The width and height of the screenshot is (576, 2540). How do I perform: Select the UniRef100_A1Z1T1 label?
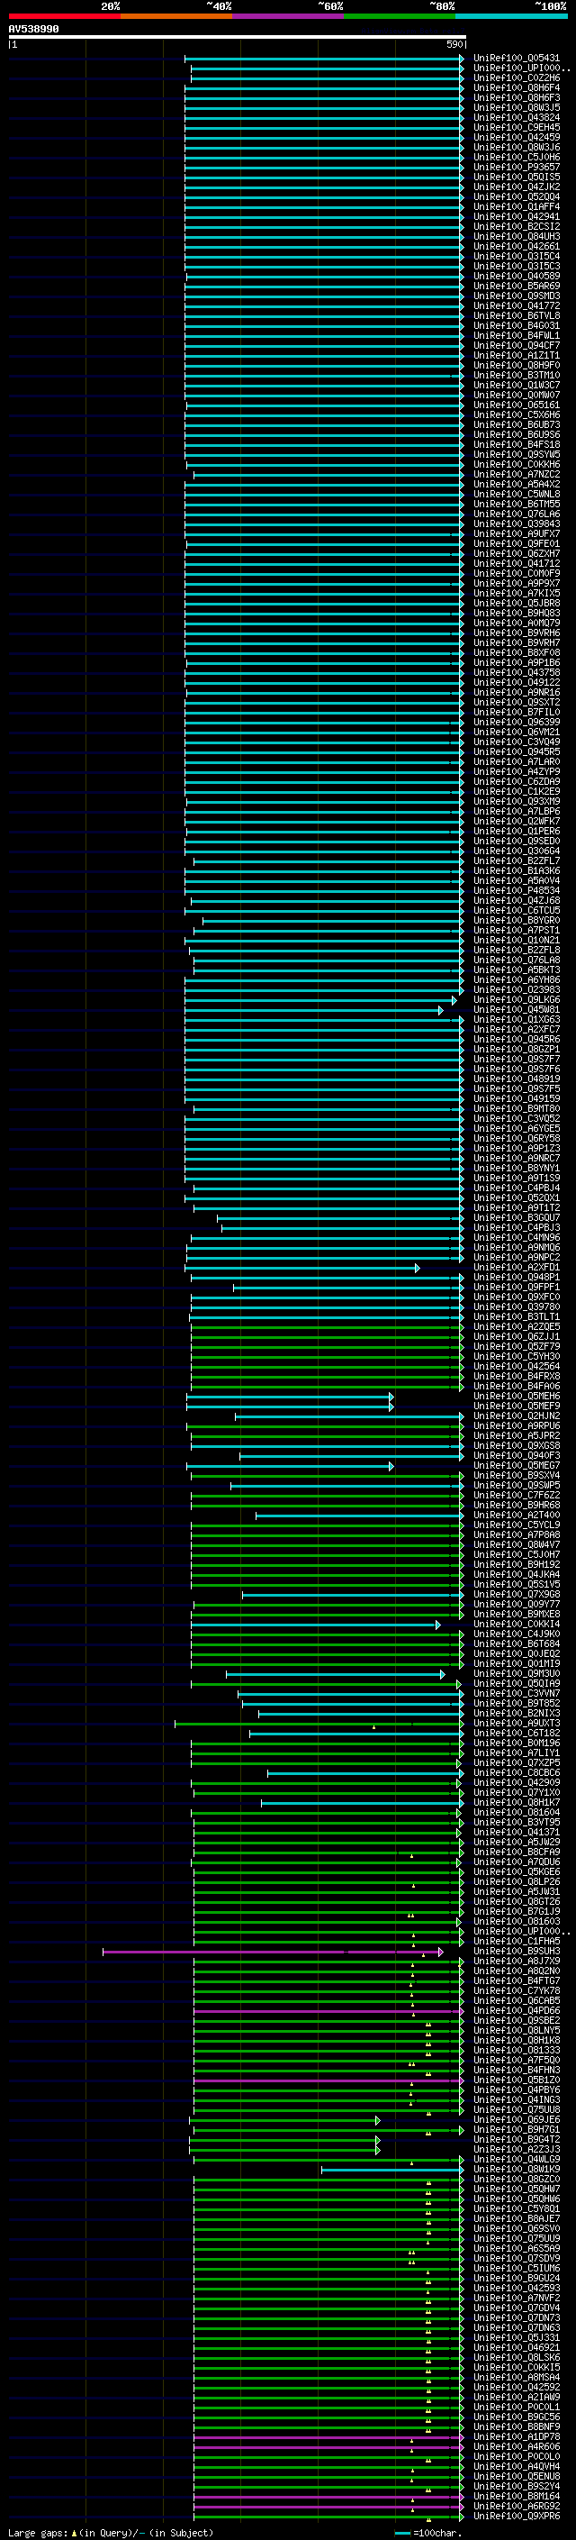(516, 355)
